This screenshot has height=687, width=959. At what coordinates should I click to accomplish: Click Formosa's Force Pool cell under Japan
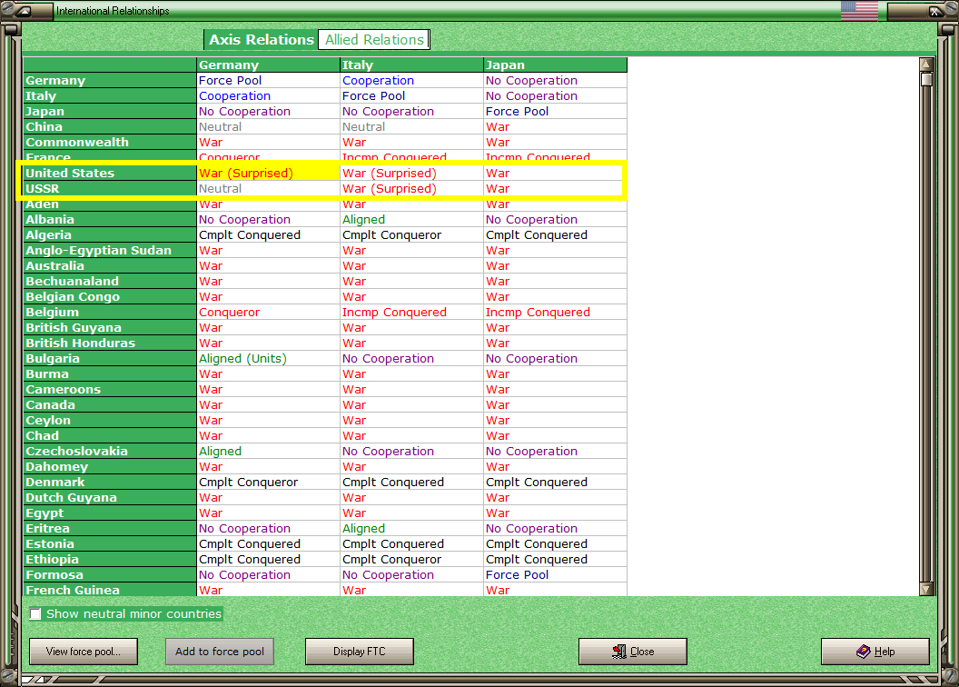(x=556, y=574)
